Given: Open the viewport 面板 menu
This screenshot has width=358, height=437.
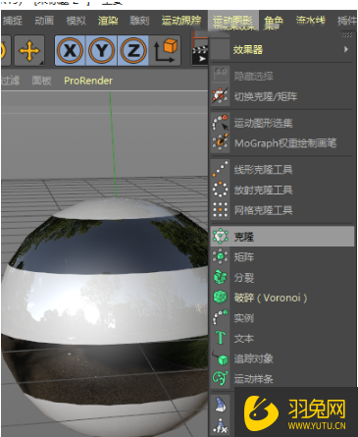Looking at the screenshot, I should (41, 81).
